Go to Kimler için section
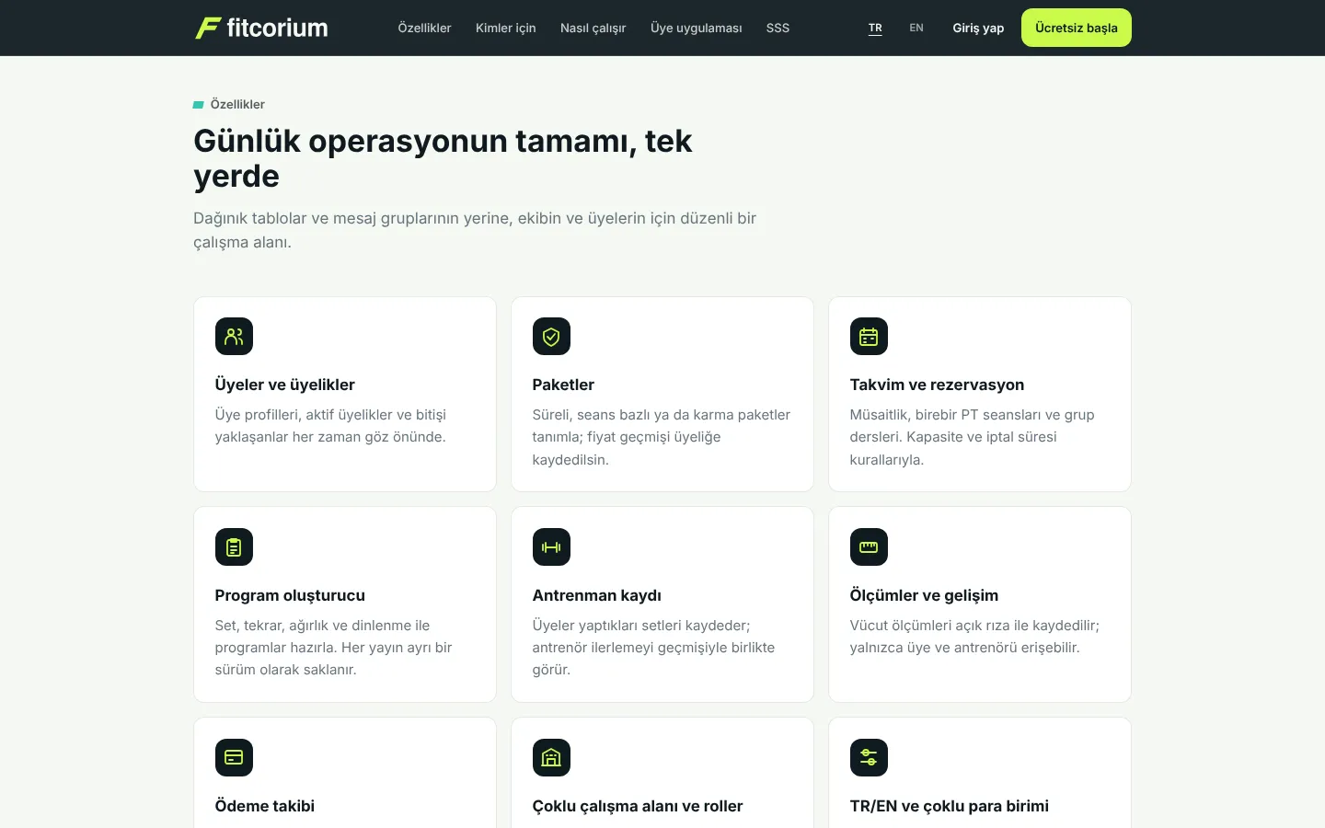 (x=505, y=28)
